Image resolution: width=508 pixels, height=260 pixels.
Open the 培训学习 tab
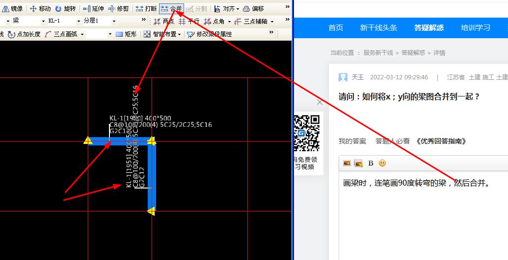pyautogui.click(x=475, y=28)
